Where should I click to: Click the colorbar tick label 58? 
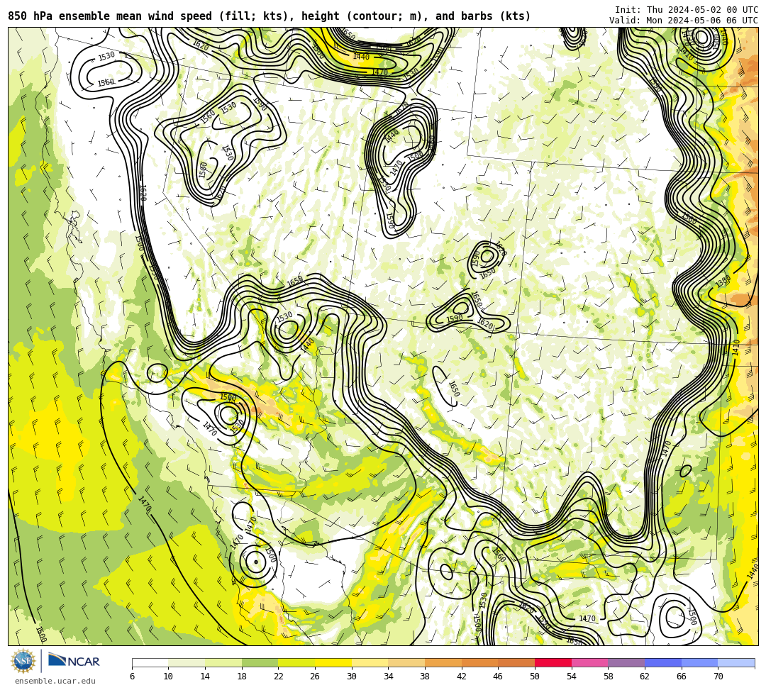[609, 677]
